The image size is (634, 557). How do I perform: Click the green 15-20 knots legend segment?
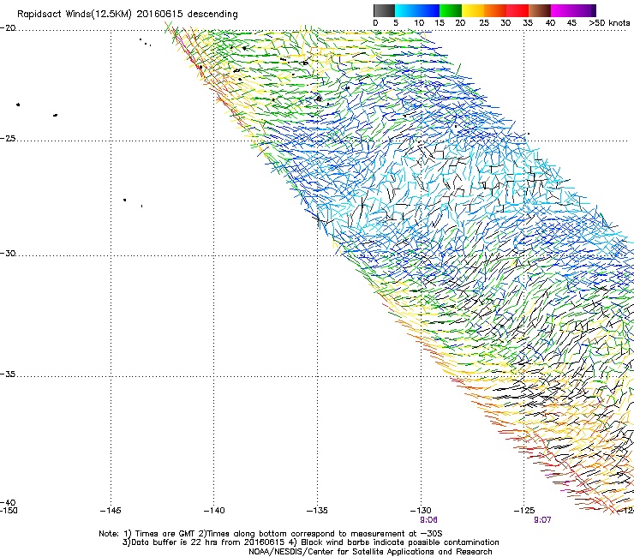[451, 10]
